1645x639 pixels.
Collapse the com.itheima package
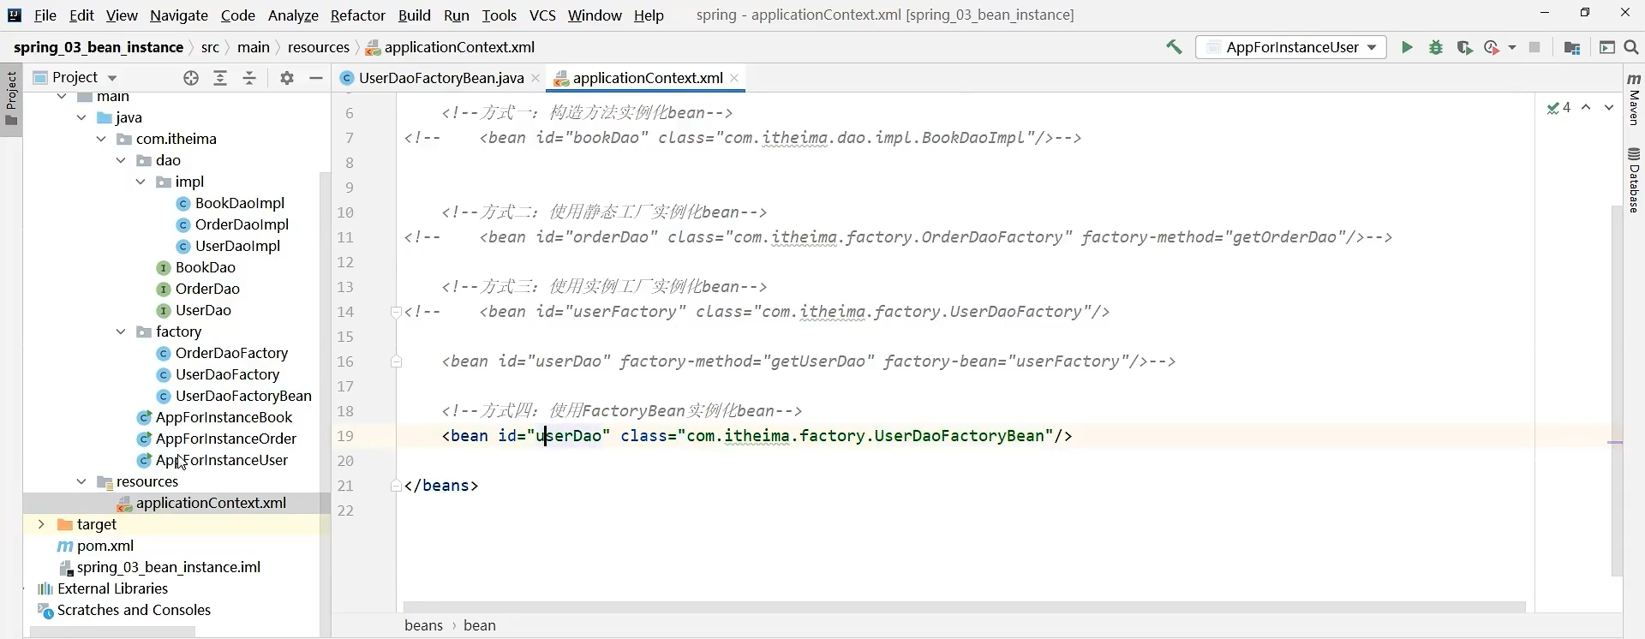coord(101,139)
